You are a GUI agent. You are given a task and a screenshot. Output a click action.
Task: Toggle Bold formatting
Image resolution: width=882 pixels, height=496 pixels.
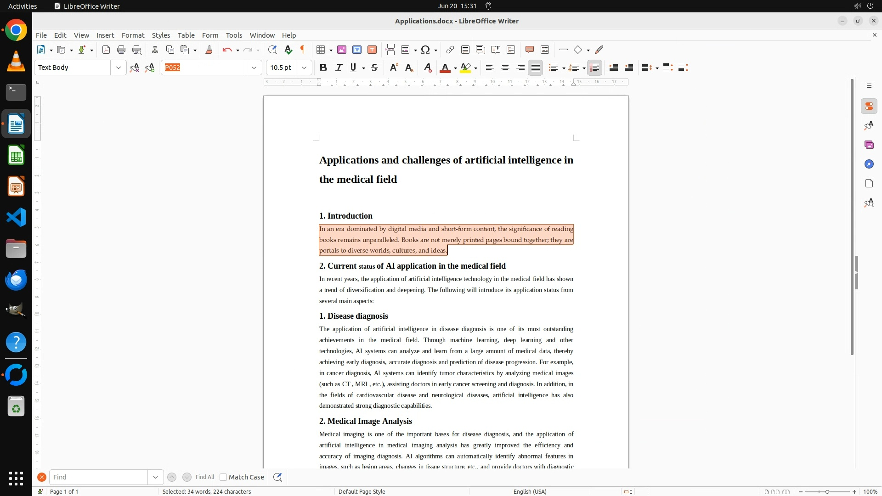(323, 68)
